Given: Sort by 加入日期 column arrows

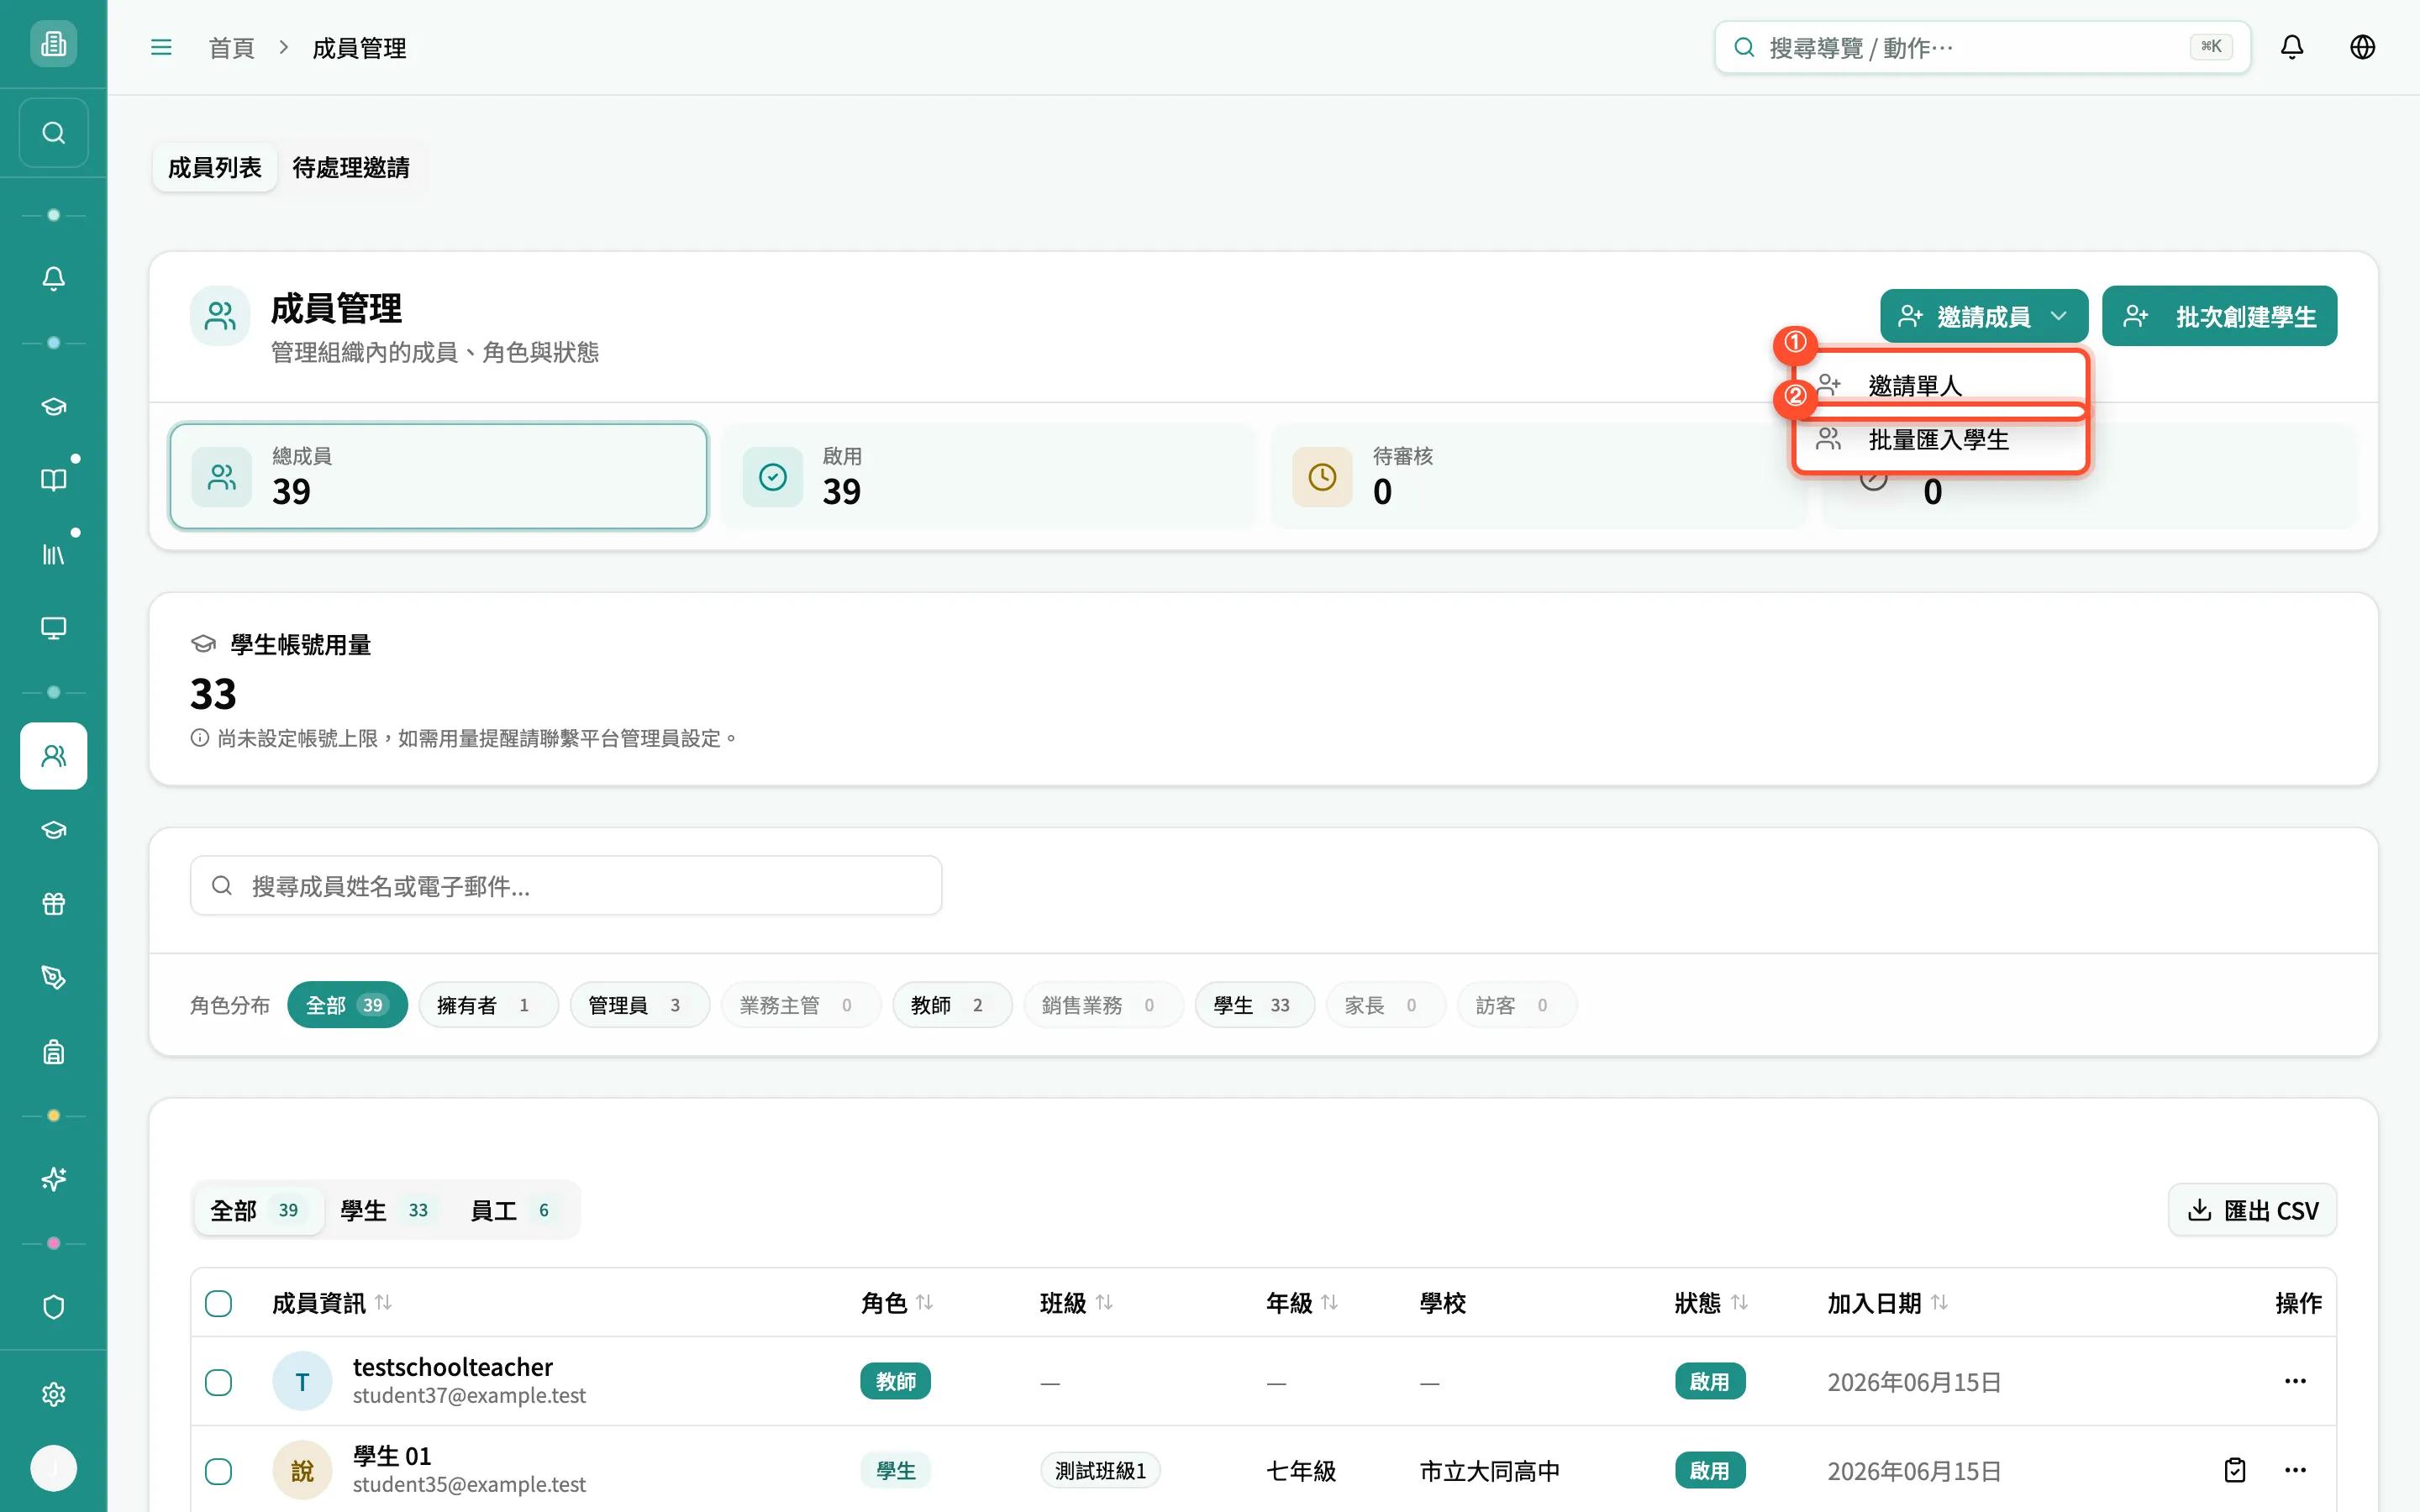Looking at the screenshot, I should pos(1939,1302).
